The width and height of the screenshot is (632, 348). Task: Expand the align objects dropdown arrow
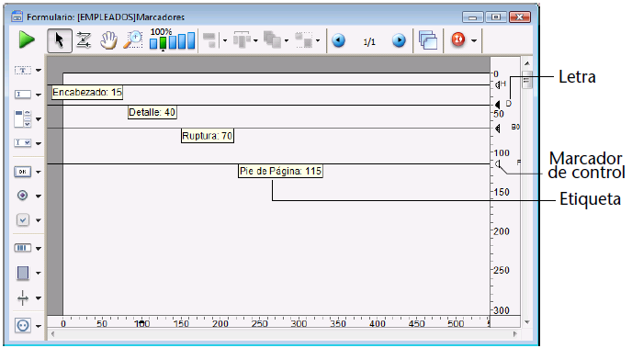click(225, 40)
